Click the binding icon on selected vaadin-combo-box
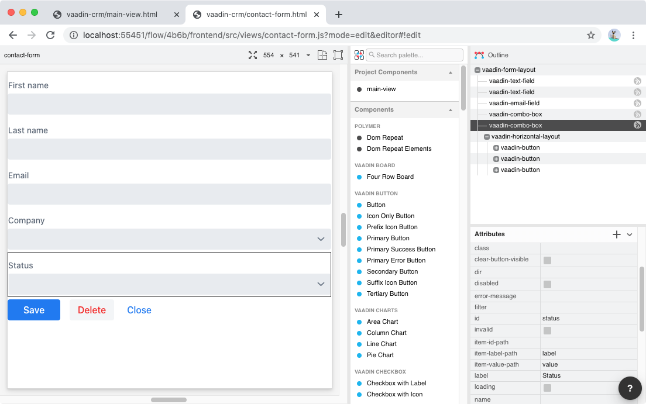 tap(637, 125)
